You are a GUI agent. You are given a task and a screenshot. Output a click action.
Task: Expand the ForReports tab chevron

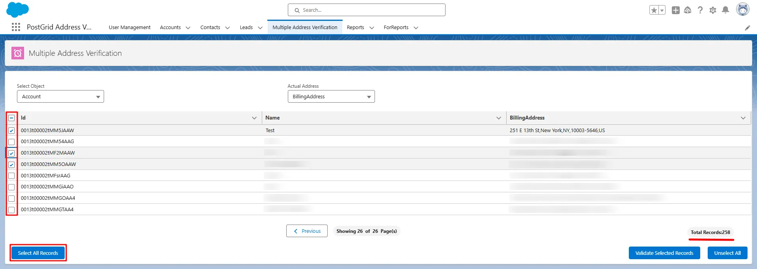[416, 28]
